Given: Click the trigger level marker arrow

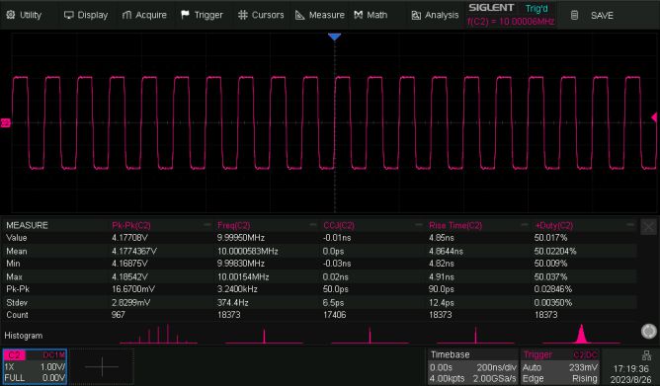Looking at the screenshot, I should tap(654, 117).
